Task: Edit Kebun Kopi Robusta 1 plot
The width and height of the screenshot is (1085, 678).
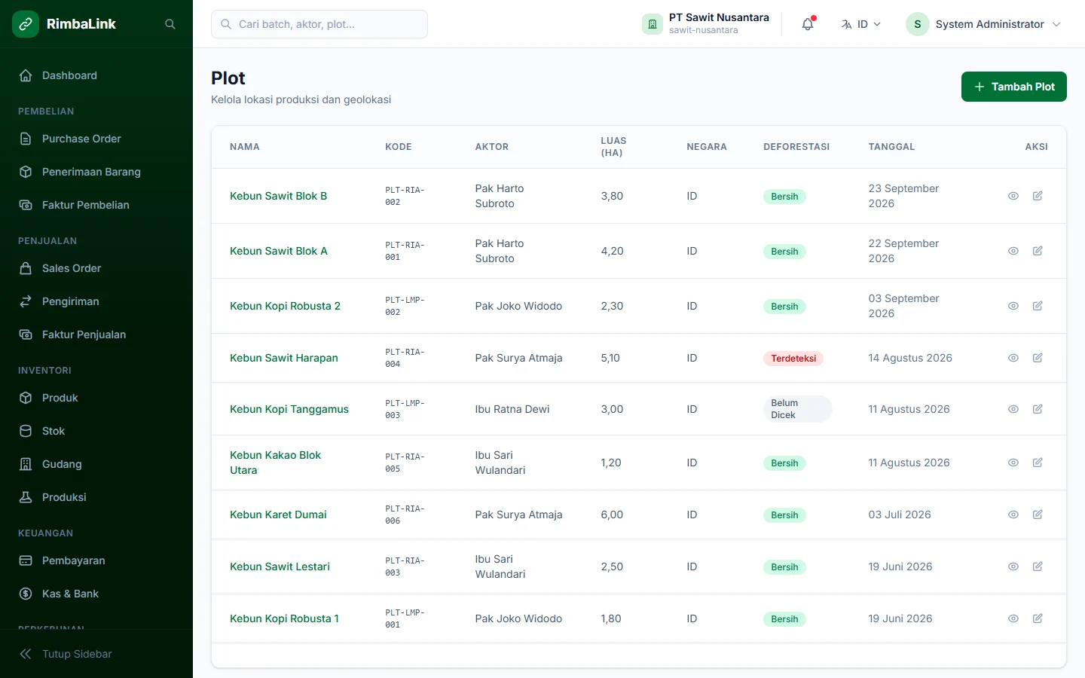Action: [1038, 618]
